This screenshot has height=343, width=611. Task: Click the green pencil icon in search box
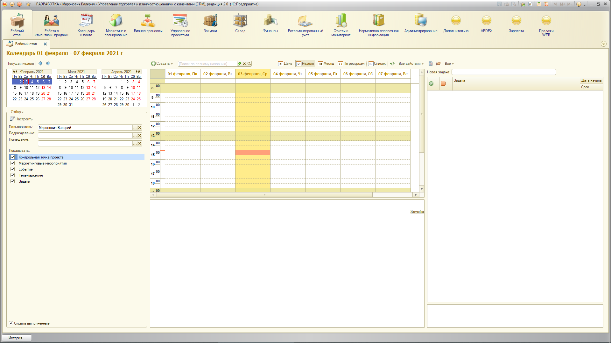[x=239, y=64]
